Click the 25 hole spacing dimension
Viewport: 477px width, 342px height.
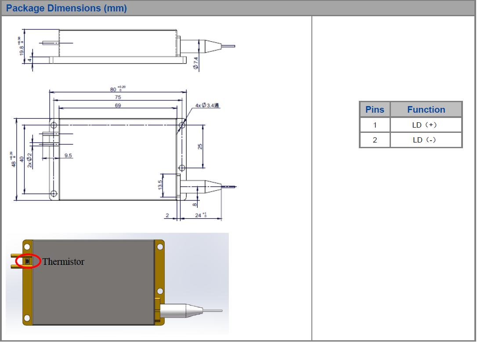click(200, 146)
